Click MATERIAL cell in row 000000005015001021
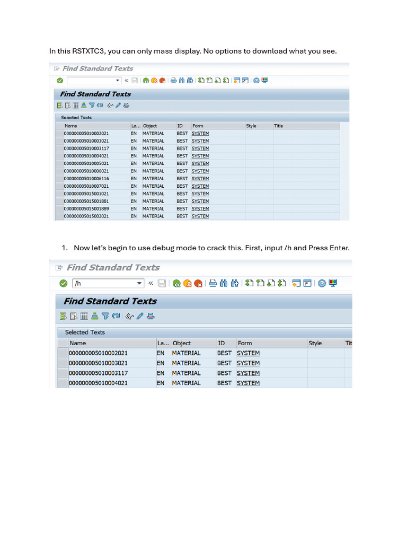407x543 pixels. [x=153, y=194]
